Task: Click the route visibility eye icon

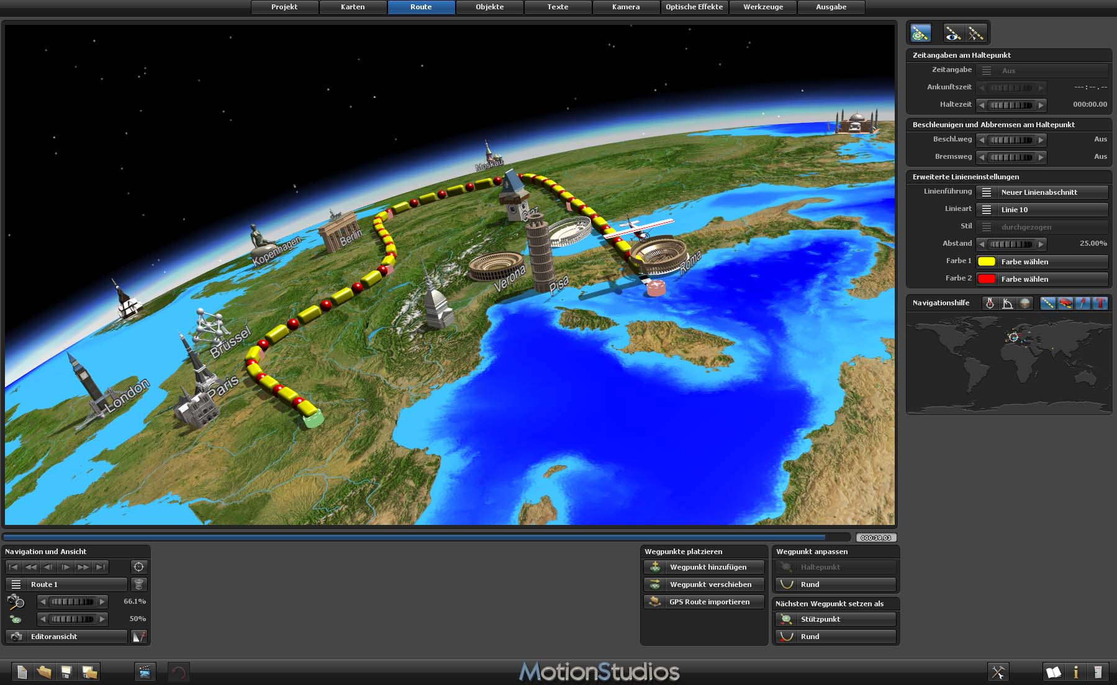Action: tap(952, 33)
